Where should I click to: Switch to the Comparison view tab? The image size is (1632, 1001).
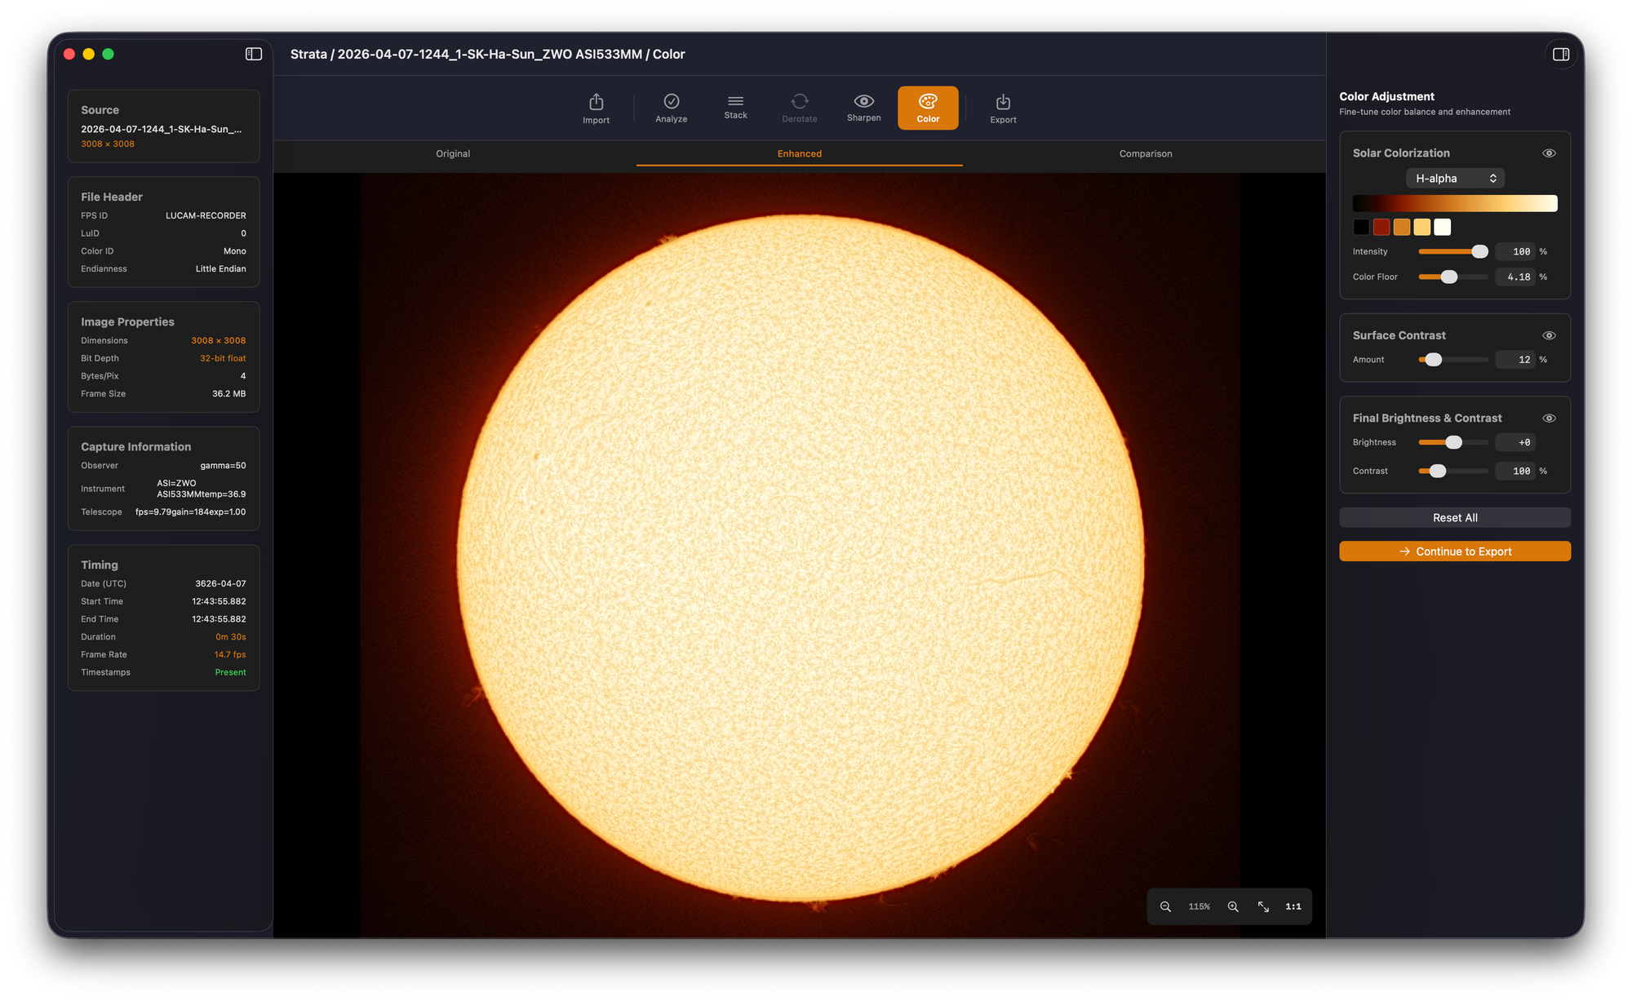(x=1145, y=153)
